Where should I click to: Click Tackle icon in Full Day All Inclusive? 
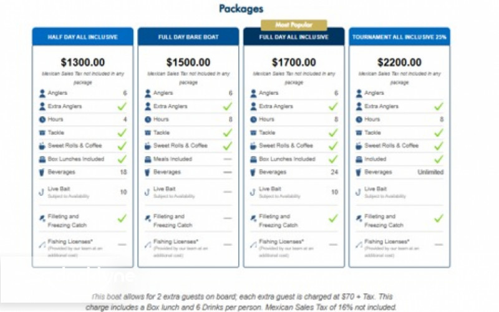click(x=253, y=132)
